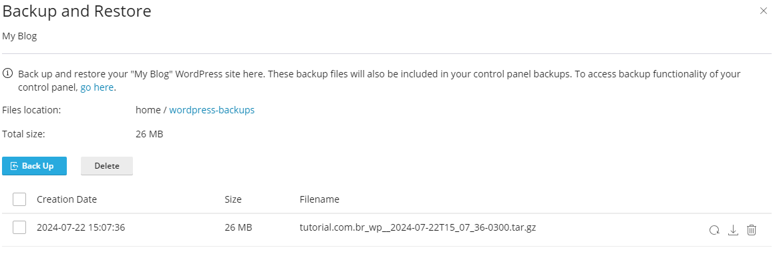
Task: Close the Backup and Restore dialog
Action: [x=763, y=11]
